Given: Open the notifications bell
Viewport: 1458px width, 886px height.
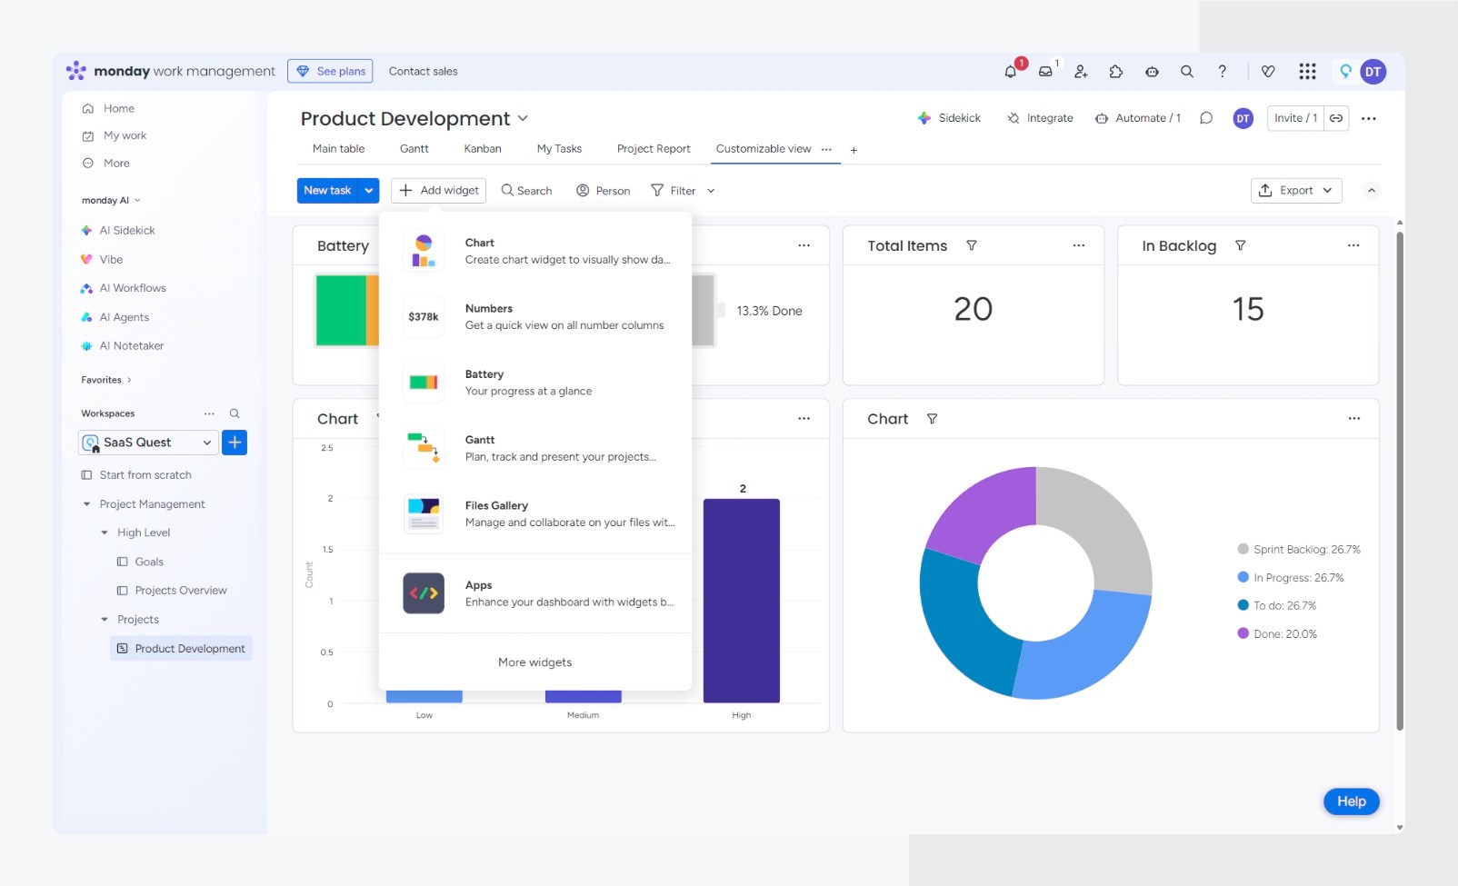Looking at the screenshot, I should [1011, 71].
